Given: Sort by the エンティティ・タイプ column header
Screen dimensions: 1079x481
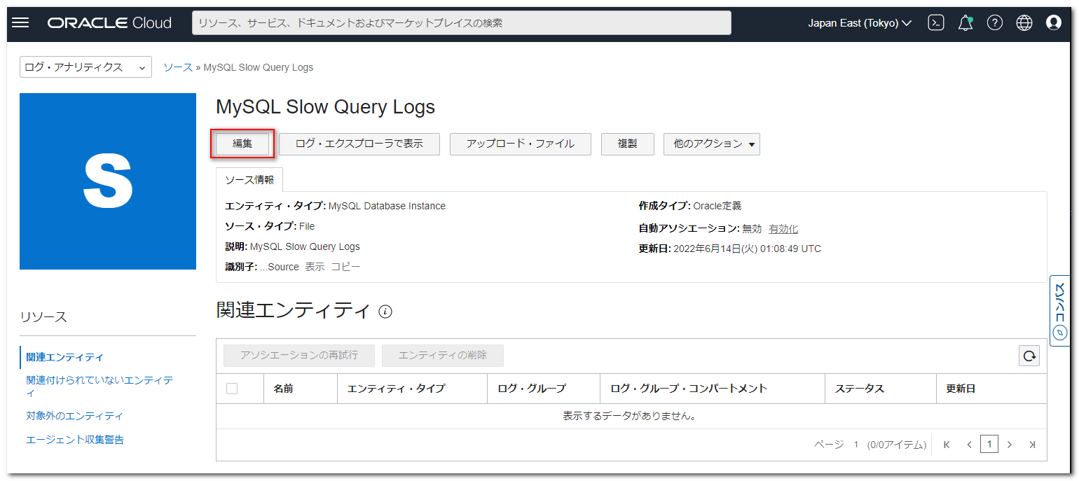Looking at the screenshot, I should (x=396, y=389).
